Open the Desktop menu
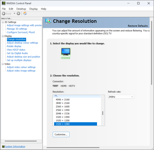Image resolution: width=154 pixels, height=150 pixels. (x=21, y=9)
